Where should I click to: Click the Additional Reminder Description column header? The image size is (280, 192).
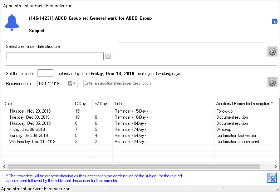coord(246,104)
